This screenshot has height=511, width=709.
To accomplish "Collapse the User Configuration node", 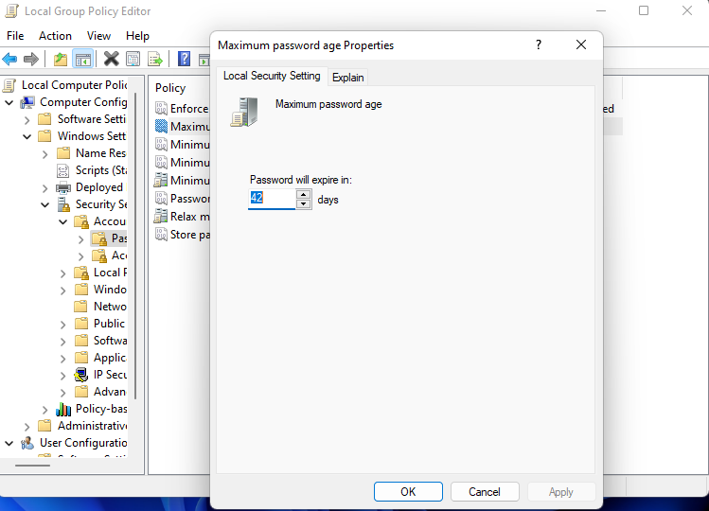I will [9, 443].
